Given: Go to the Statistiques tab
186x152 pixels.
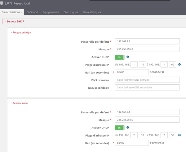Looking at the screenshot, I should point(71,12).
